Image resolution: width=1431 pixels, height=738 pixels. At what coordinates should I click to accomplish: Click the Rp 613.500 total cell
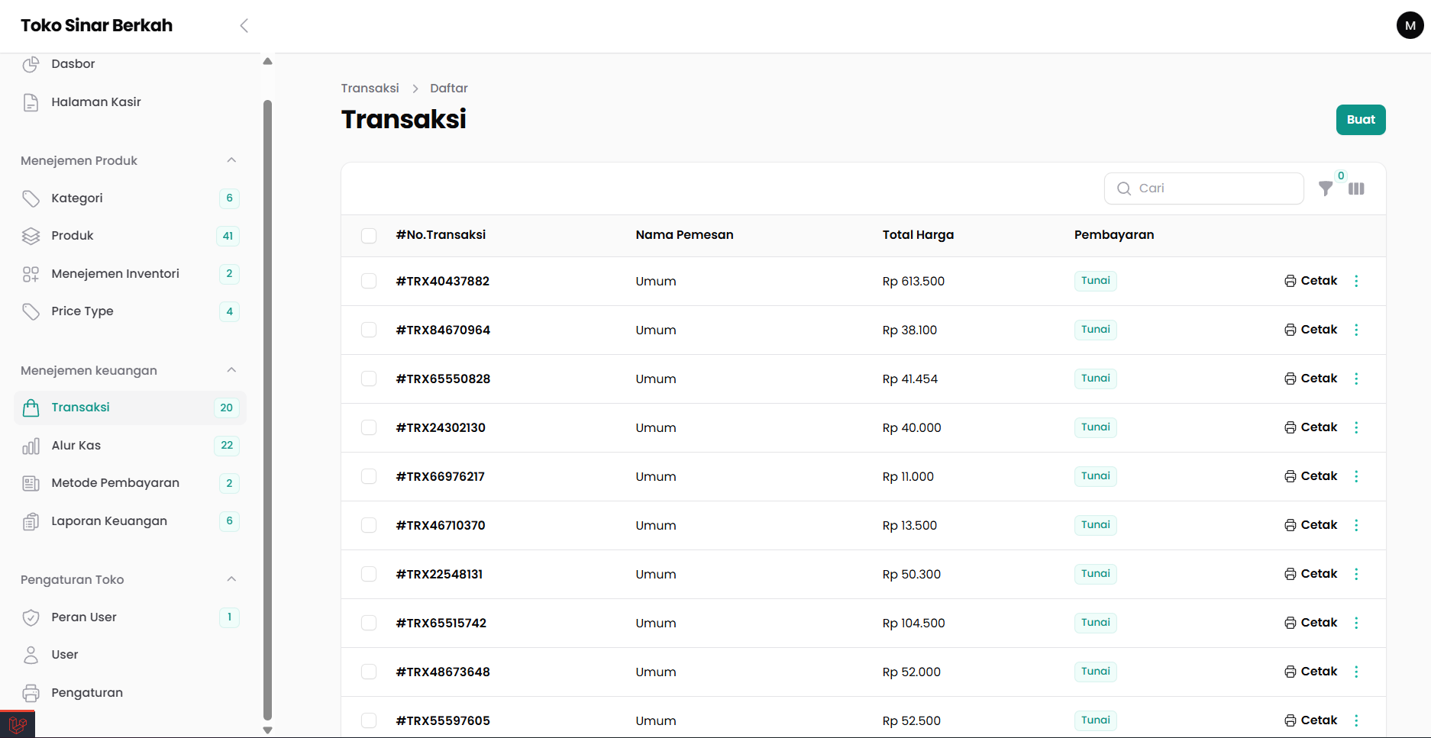pos(913,281)
